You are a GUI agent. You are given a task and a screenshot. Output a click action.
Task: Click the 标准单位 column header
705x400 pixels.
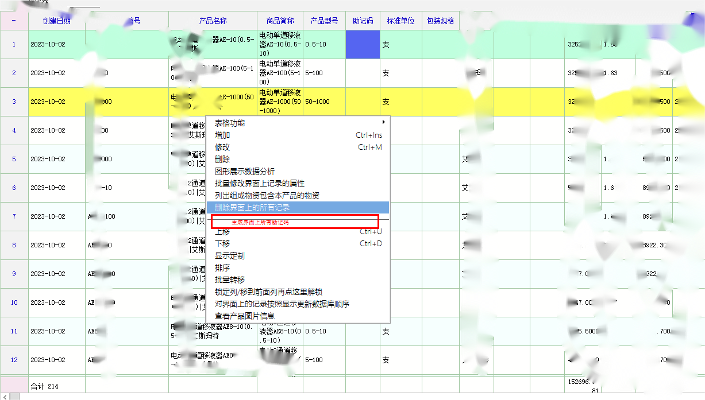[x=400, y=21]
